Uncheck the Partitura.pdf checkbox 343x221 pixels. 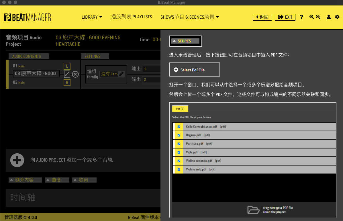179,144
